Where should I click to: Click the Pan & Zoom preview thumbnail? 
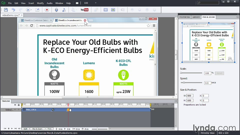[x=208, y=42]
